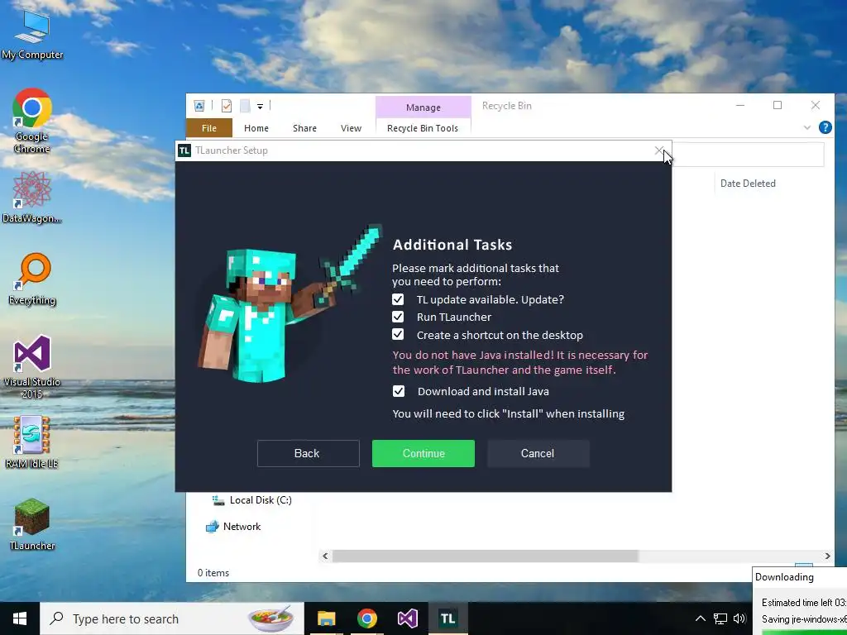Click the TL logo in setup title bar
The image size is (847, 635).
(x=184, y=150)
